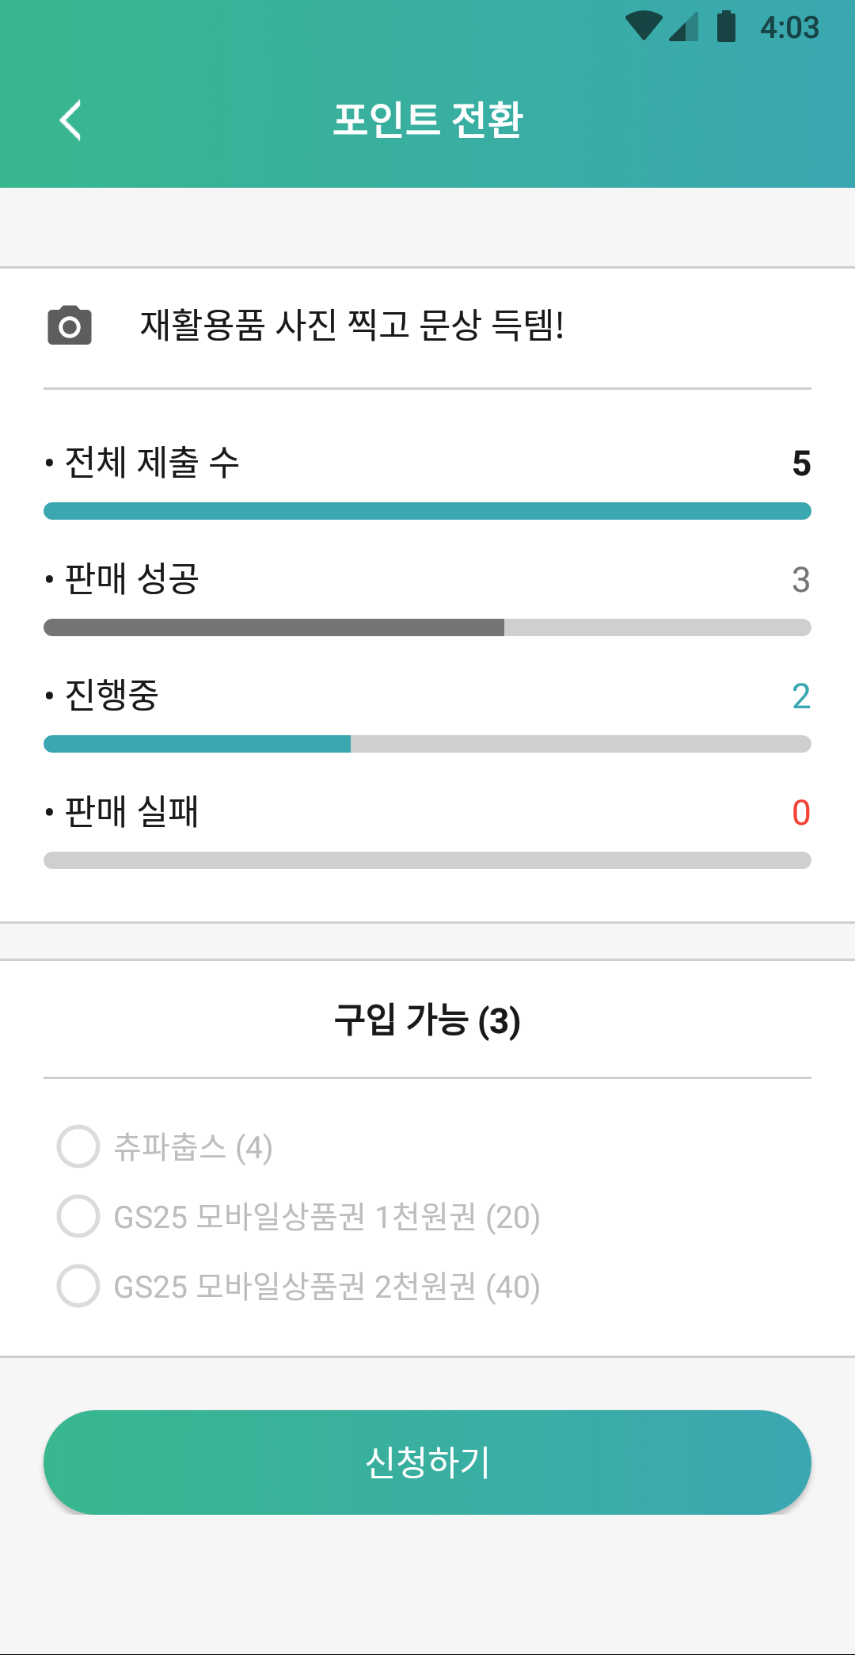Tap the total submissions count 5

(801, 463)
